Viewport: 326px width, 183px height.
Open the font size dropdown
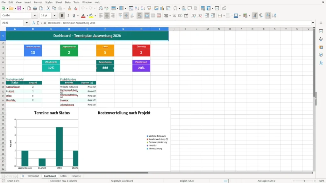click(x=54, y=16)
